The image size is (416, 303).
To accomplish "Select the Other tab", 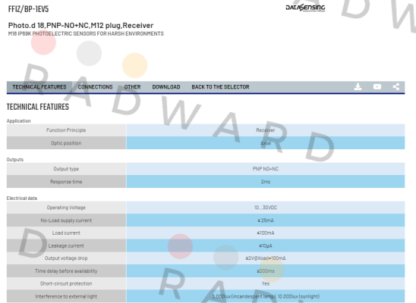I will (132, 87).
